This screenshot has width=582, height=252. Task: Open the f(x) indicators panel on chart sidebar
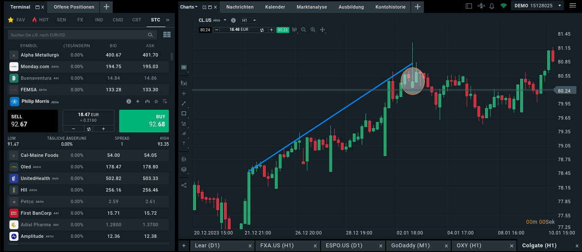tap(183, 83)
